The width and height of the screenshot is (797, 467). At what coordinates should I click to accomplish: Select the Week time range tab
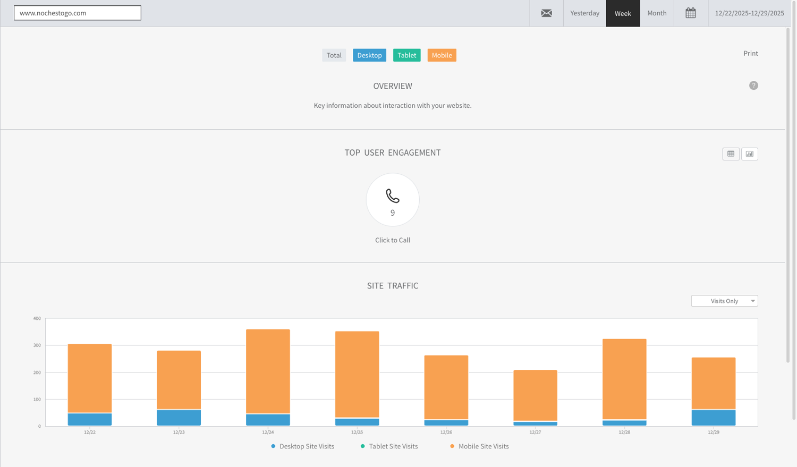623,13
